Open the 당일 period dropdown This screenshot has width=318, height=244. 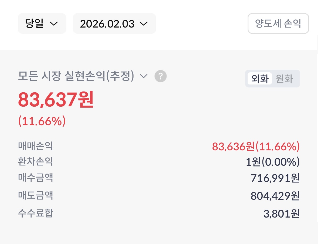pos(42,24)
